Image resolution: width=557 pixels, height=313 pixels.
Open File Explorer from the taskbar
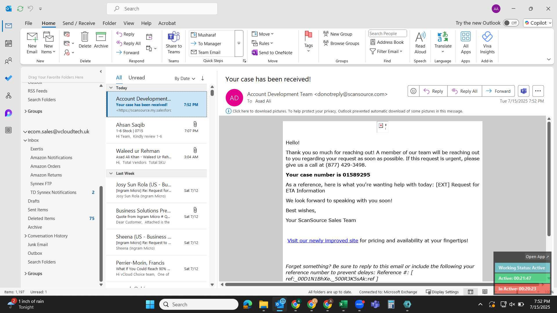tap(263, 304)
